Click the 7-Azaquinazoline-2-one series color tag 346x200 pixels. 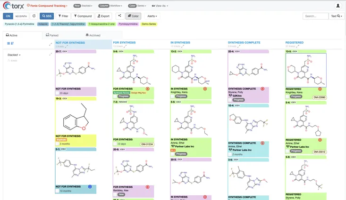[102, 24]
